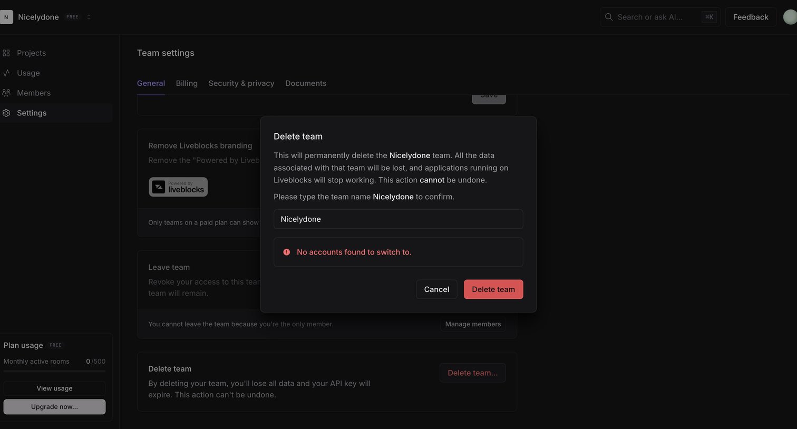Open Settings in the sidebar
The height and width of the screenshot is (429, 797).
pyautogui.click(x=56, y=113)
